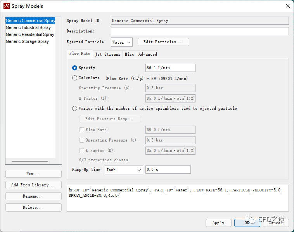Delete the selected spray model
Viewport: 294px width, 232px height.
click(33, 208)
